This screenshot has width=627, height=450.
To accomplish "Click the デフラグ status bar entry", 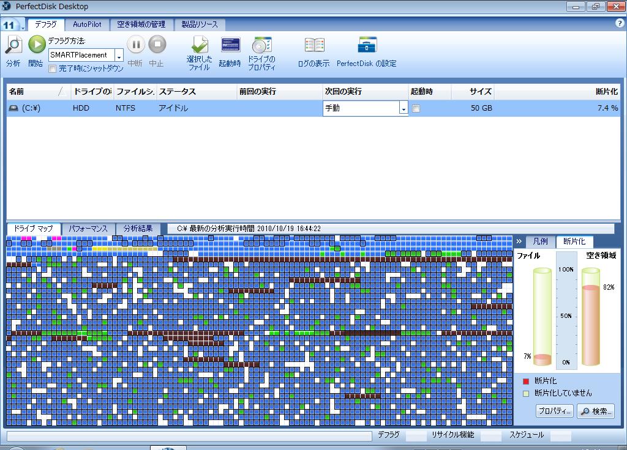I will pyautogui.click(x=389, y=435).
